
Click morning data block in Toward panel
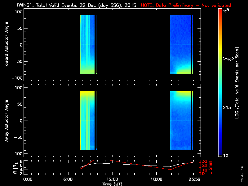(87, 44)
